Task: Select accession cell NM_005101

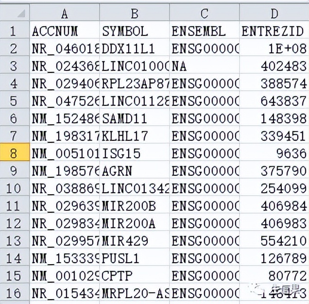Action: pyautogui.click(x=65, y=152)
